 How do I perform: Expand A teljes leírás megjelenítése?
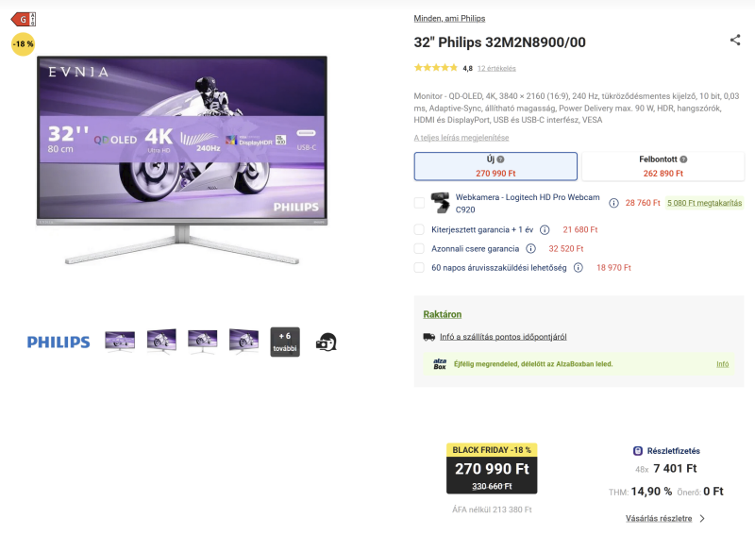point(461,138)
